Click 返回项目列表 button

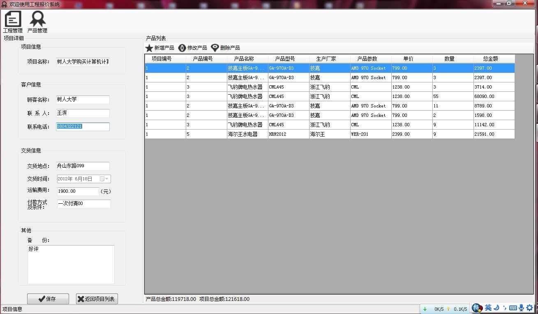click(x=97, y=299)
